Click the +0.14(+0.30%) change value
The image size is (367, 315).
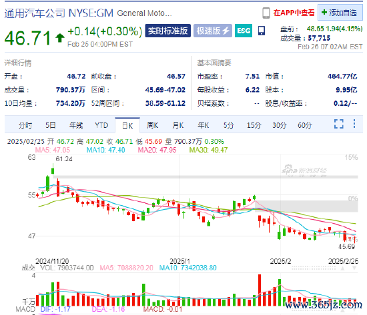105,31
